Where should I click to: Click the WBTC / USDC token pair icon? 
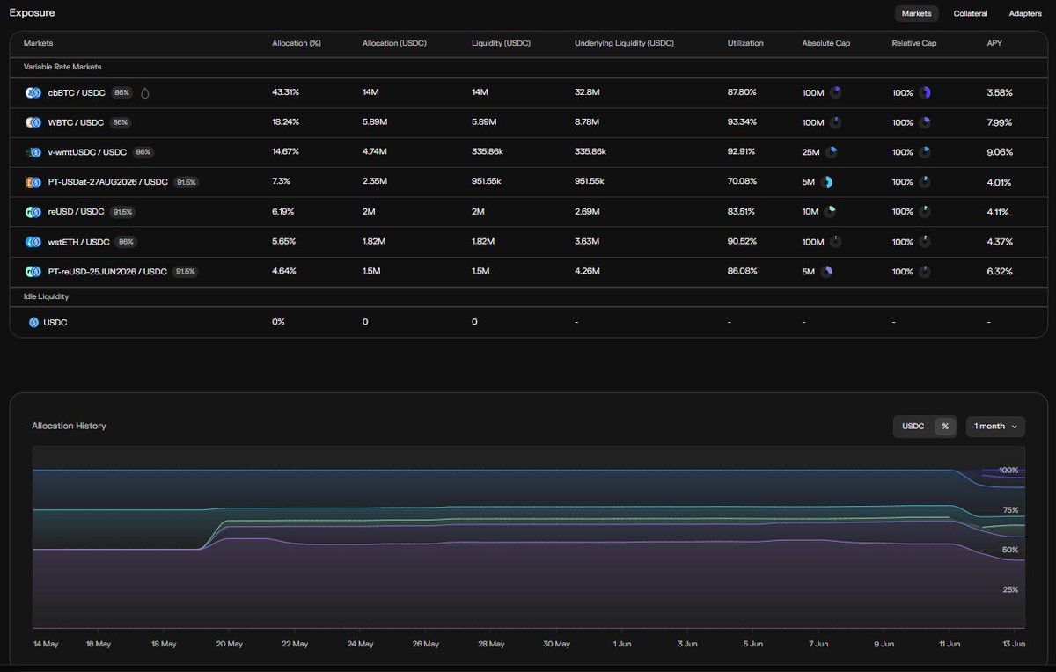click(33, 122)
